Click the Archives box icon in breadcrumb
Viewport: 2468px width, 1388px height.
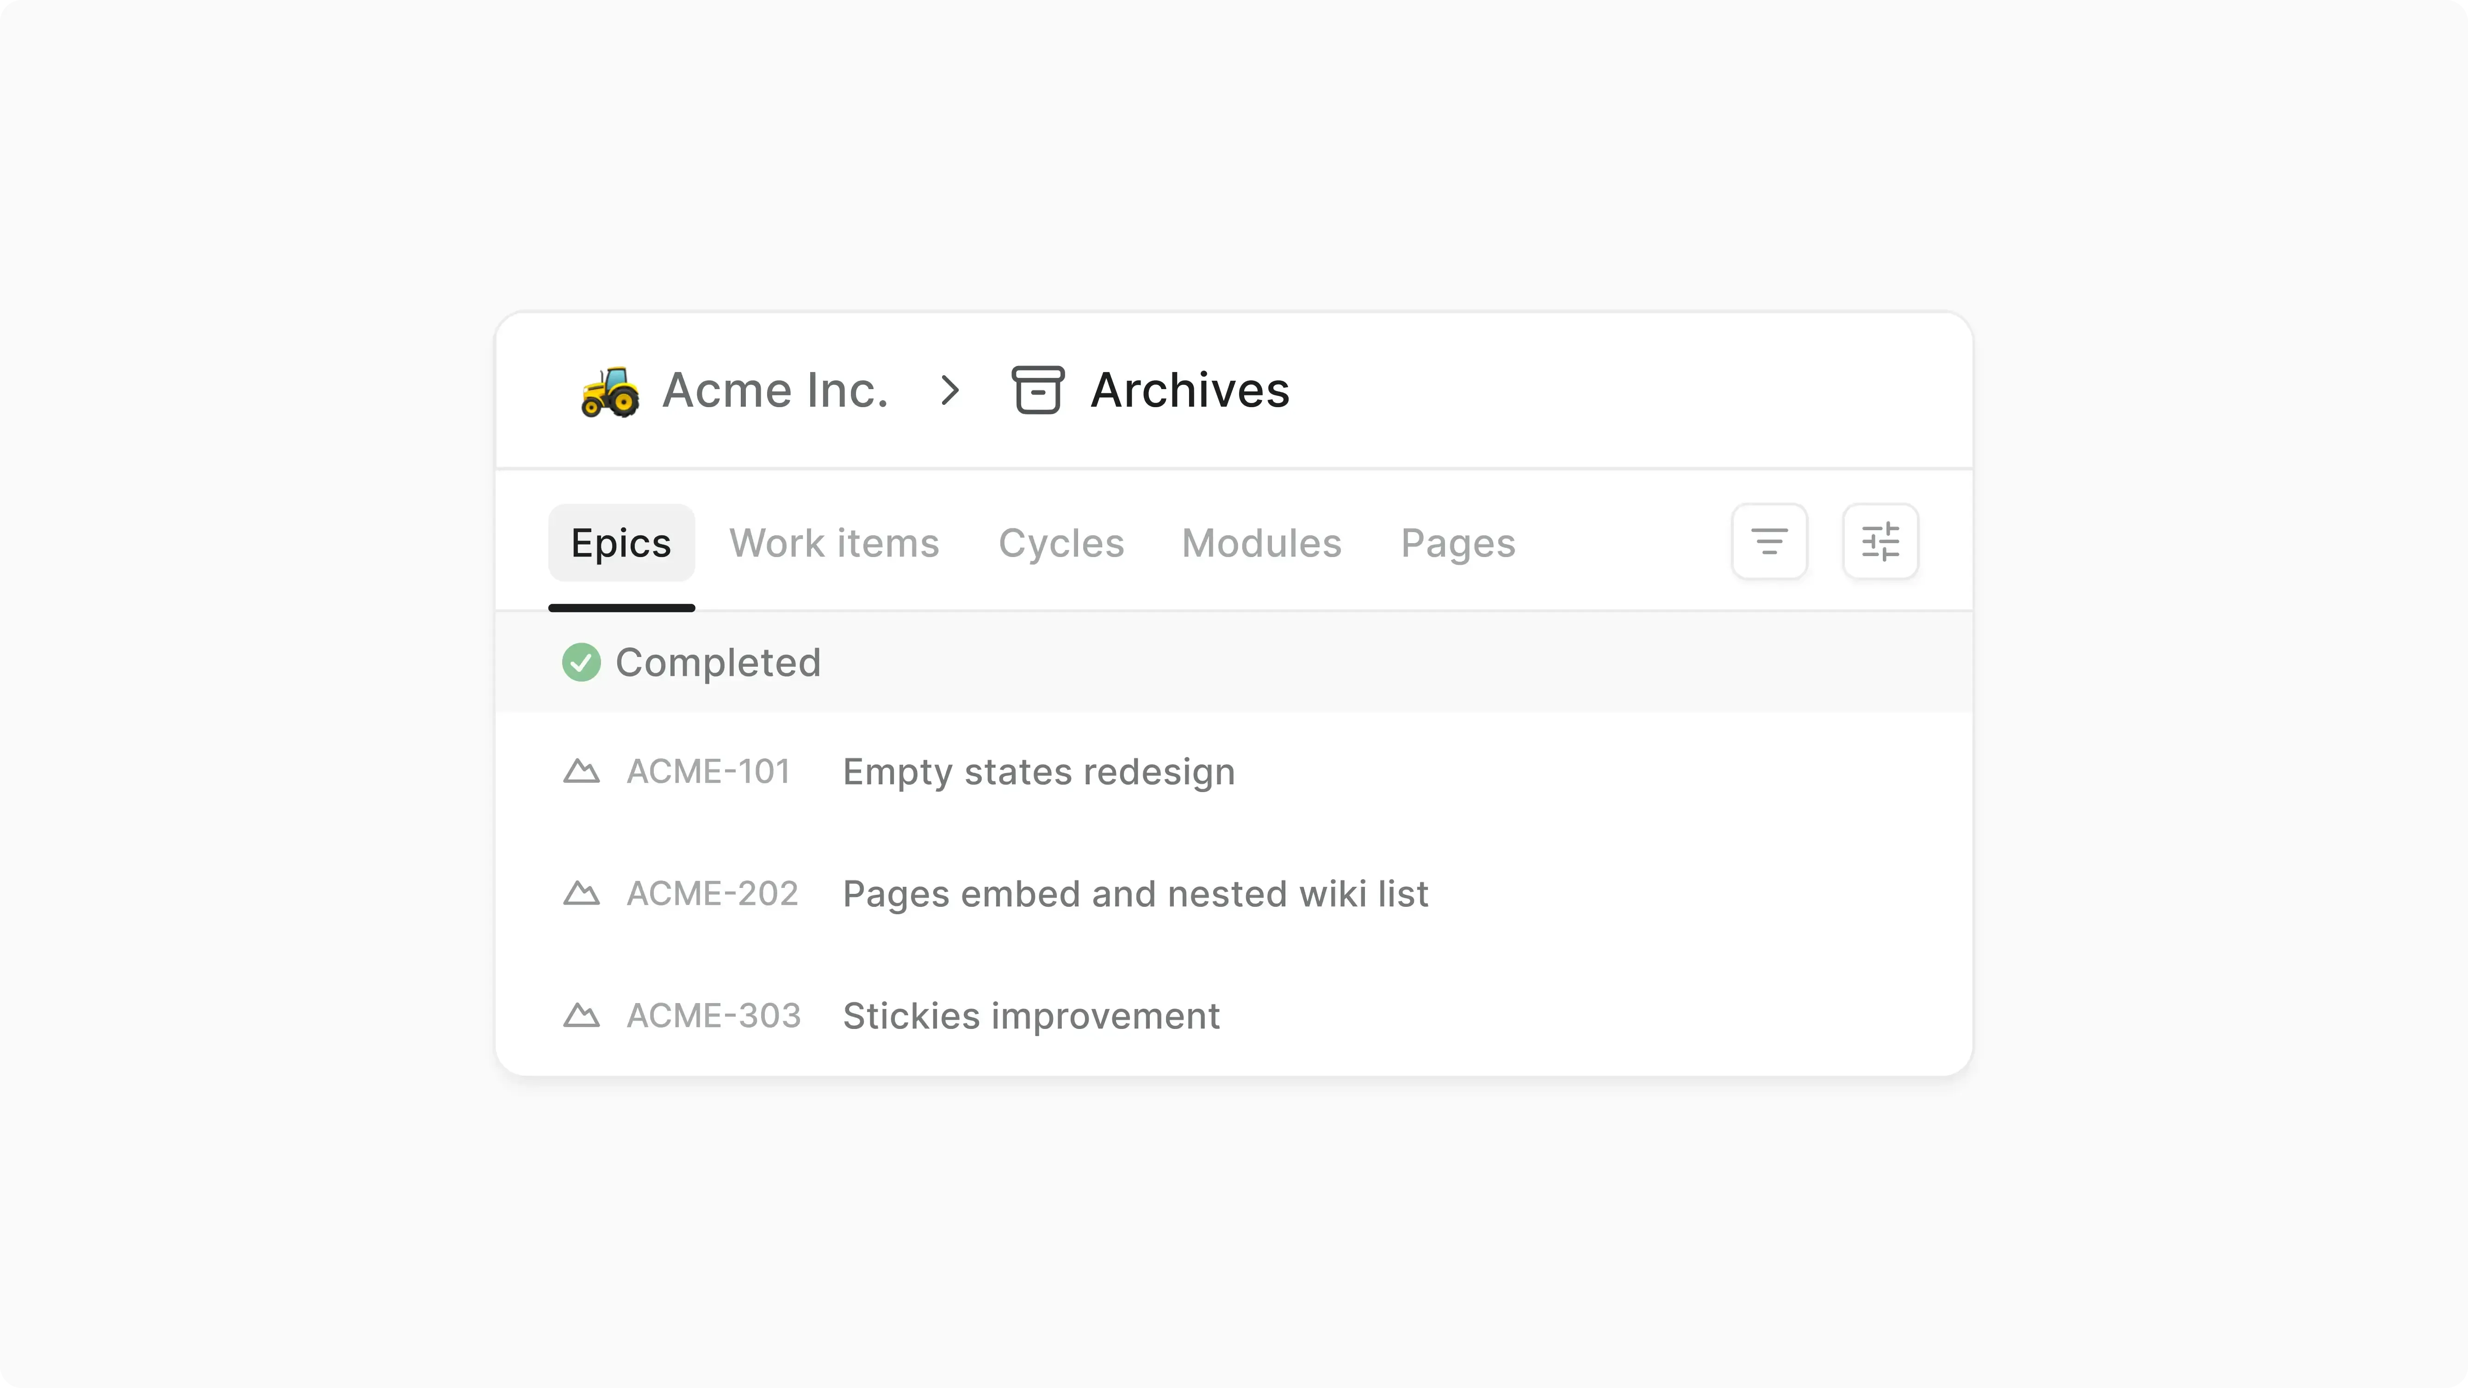click(1039, 390)
